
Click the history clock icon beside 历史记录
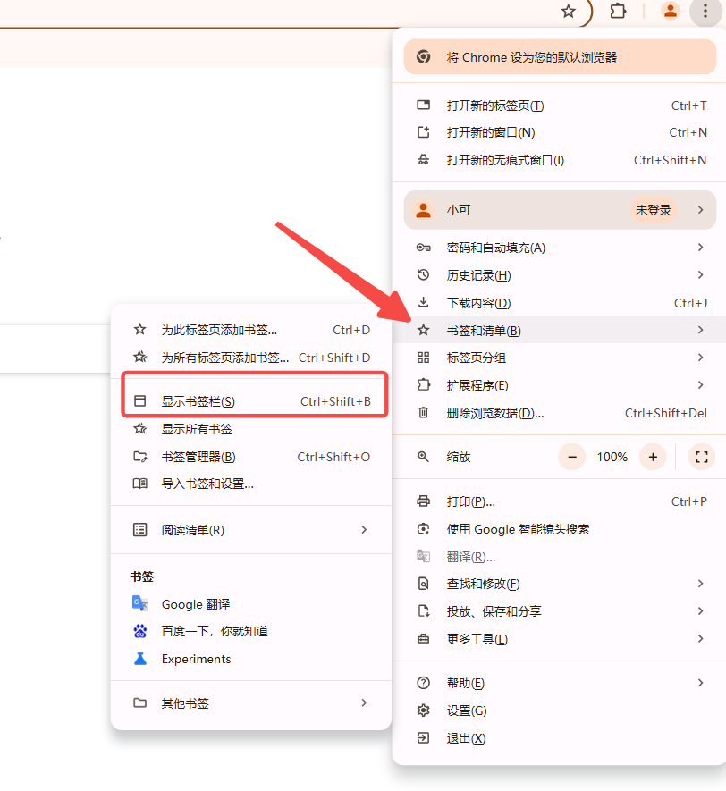click(423, 275)
